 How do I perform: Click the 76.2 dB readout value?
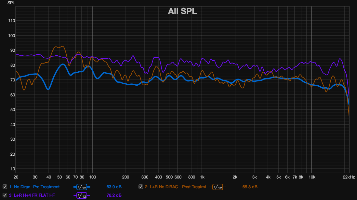114,195
